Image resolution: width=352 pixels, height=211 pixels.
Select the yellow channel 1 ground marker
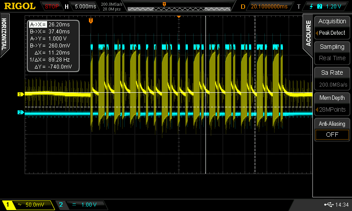pos(20,94)
